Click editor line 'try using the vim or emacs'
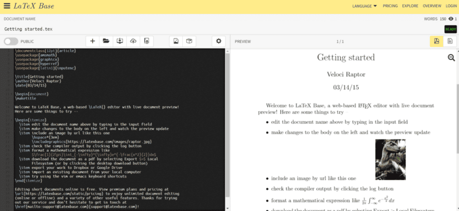The width and height of the screenshot is (459, 211). point(73,176)
